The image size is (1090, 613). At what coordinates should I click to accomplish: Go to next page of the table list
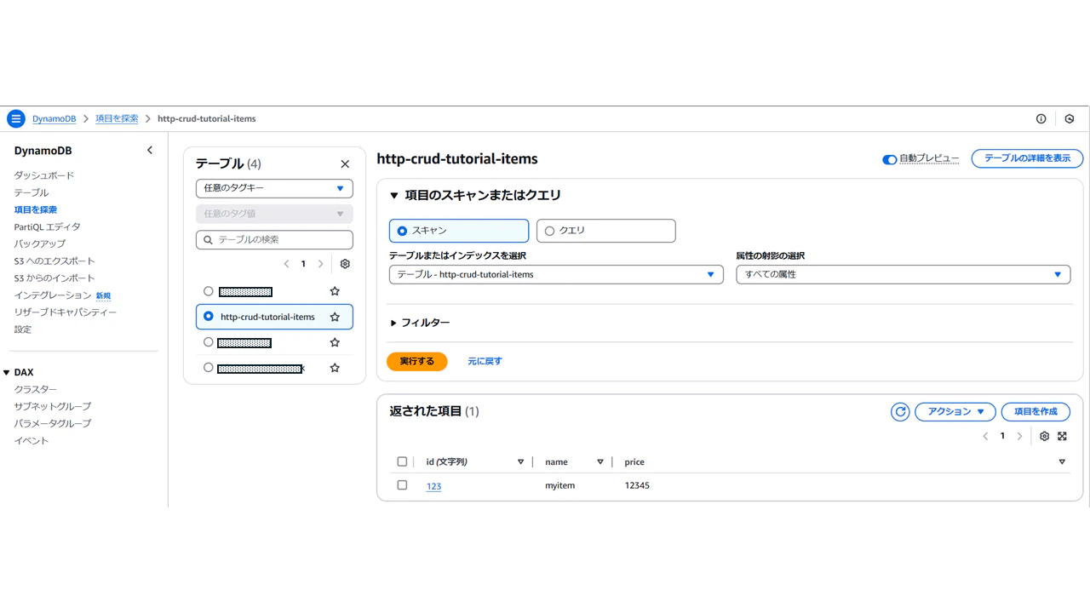tap(321, 264)
